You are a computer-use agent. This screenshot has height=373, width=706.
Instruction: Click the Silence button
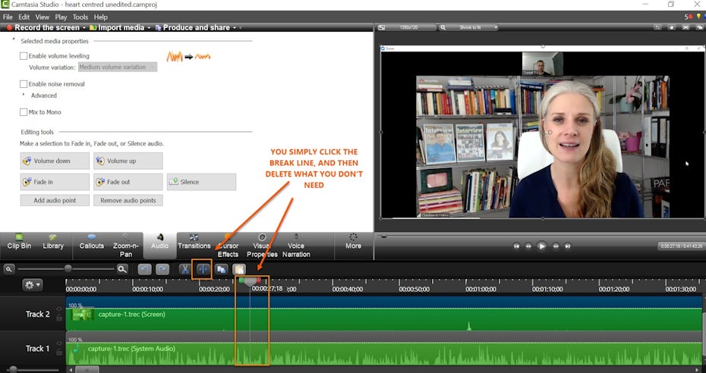click(201, 182)
